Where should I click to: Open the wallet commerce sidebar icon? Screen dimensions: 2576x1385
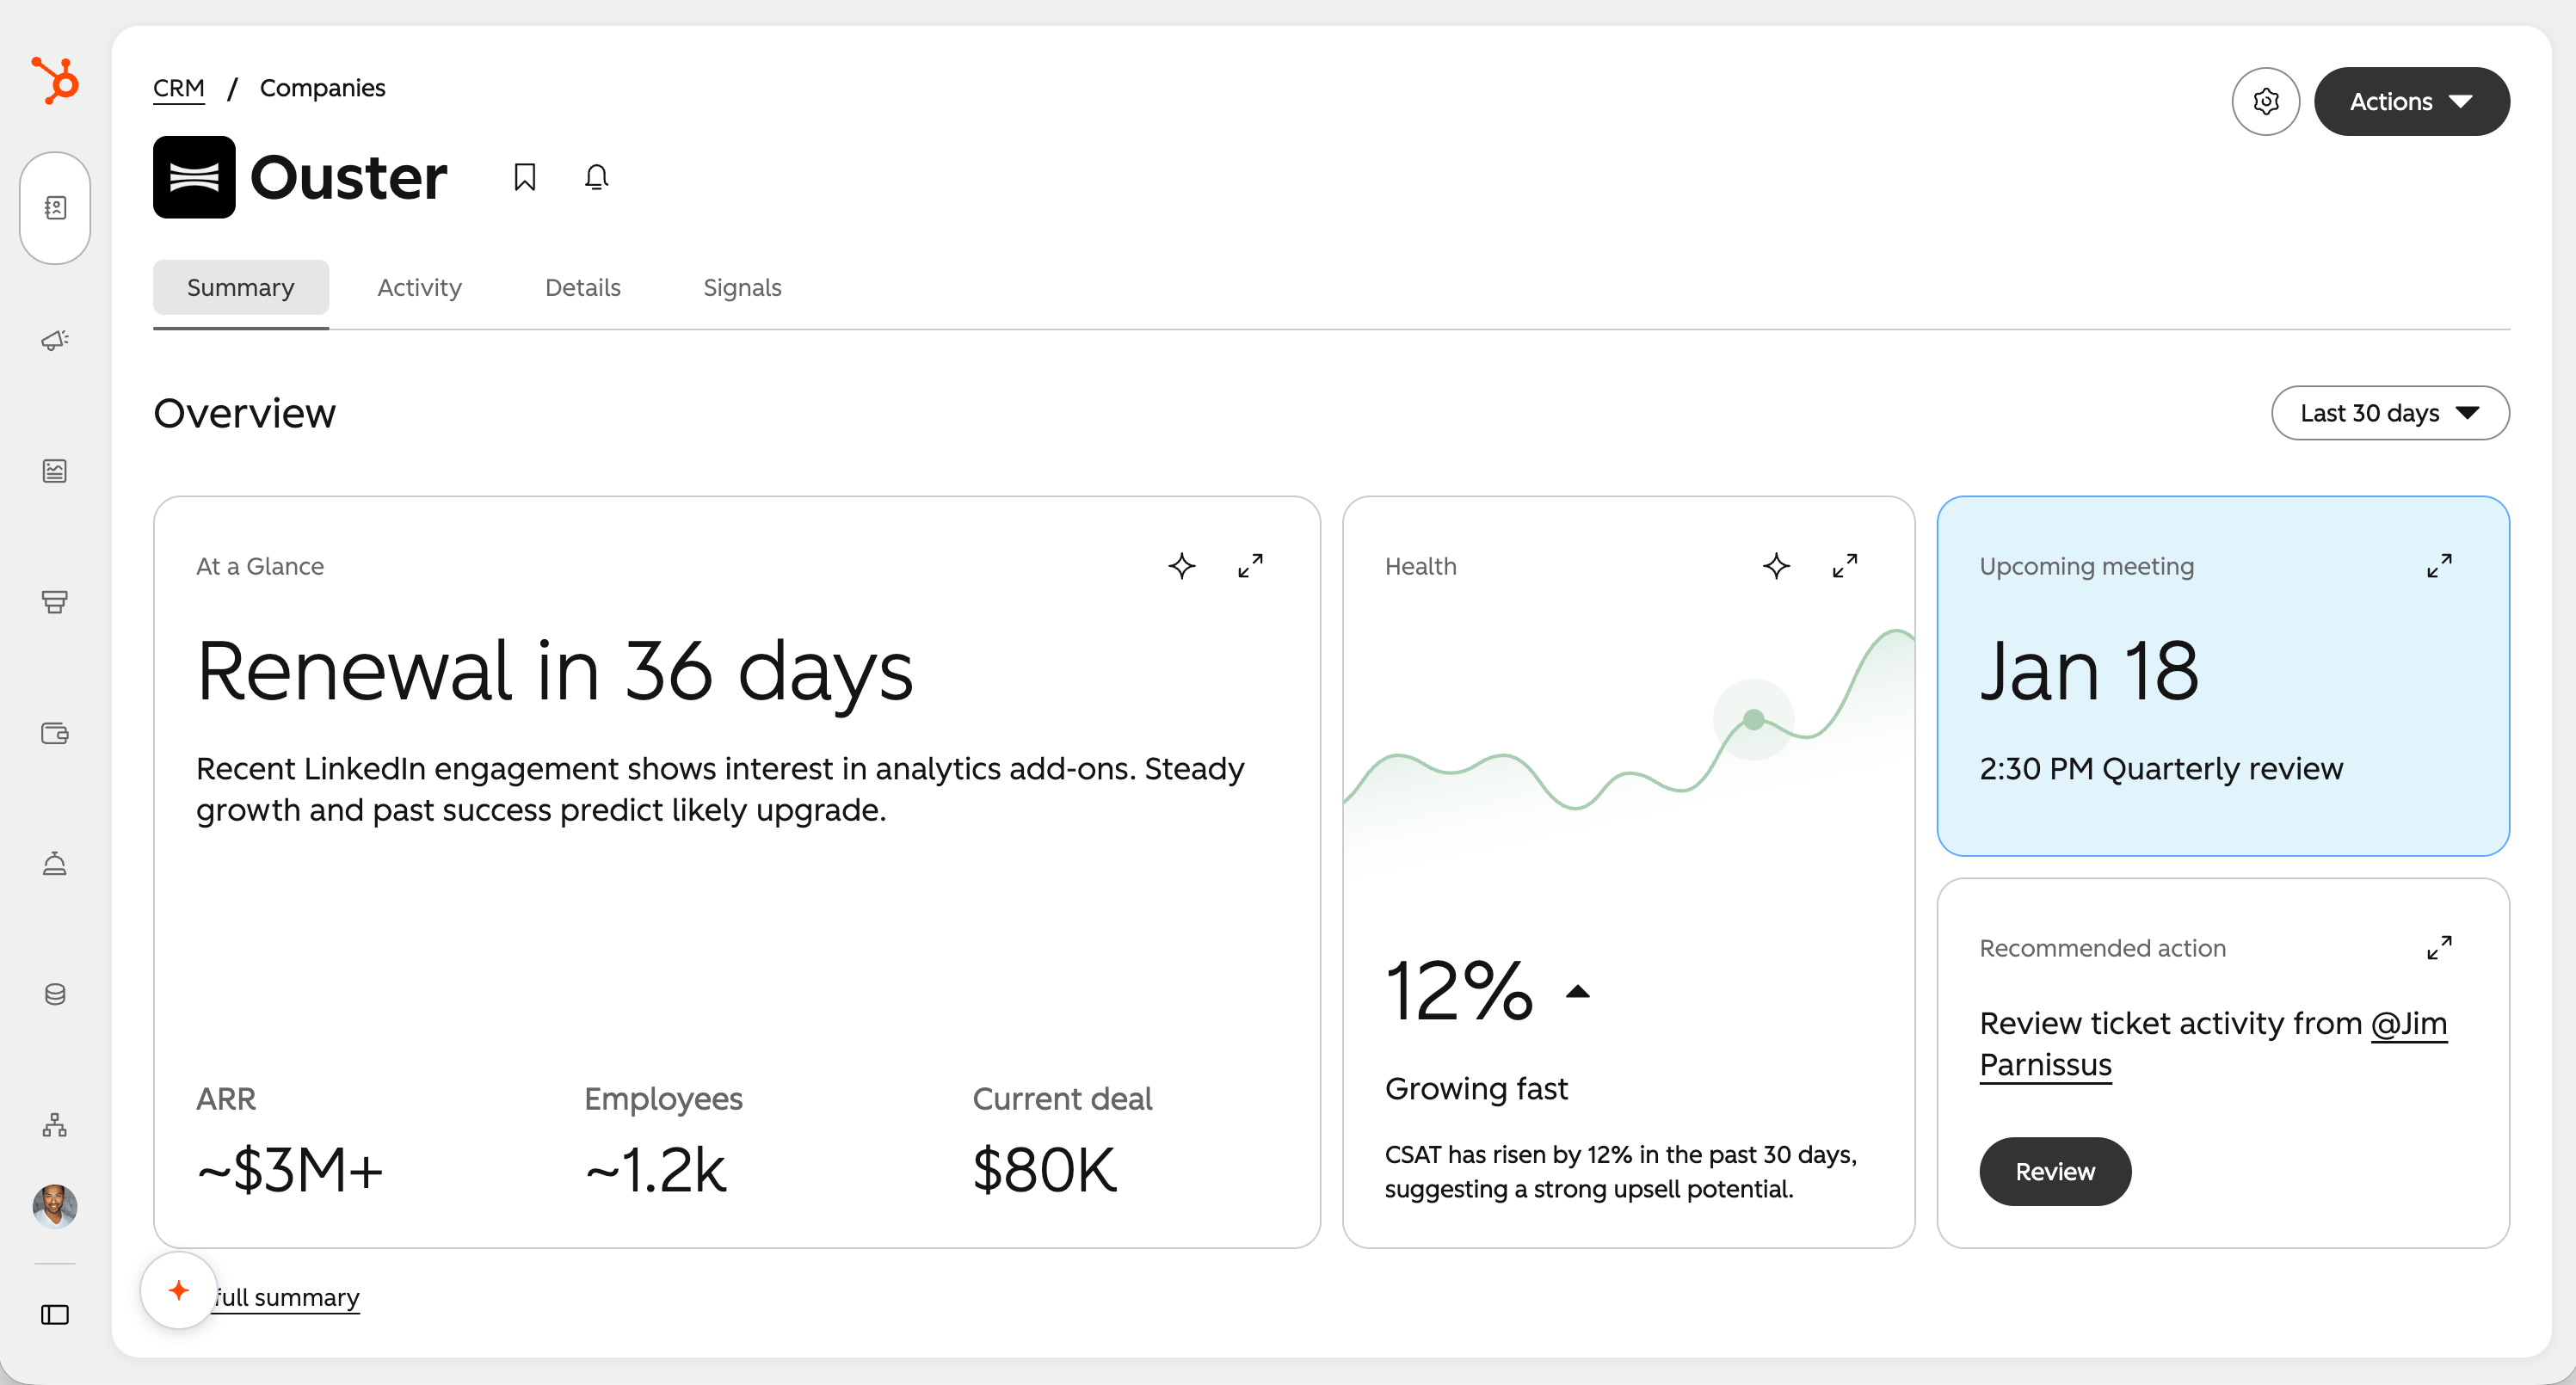55,733
